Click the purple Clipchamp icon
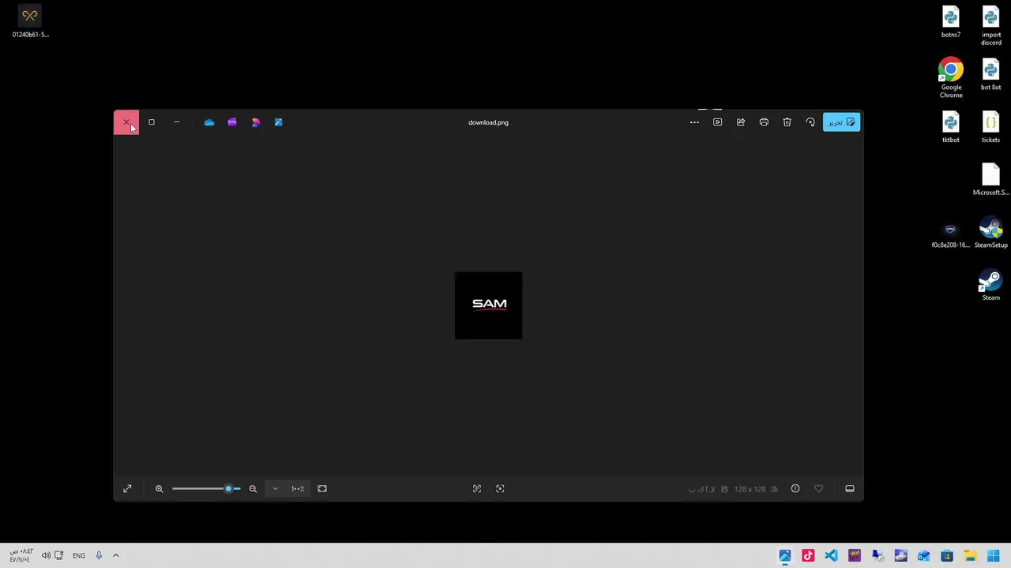This screenshot has height=568, width=1011. click(x=232, y=122)
